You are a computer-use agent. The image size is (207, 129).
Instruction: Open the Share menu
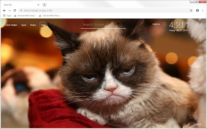click(x=33, y=25)
